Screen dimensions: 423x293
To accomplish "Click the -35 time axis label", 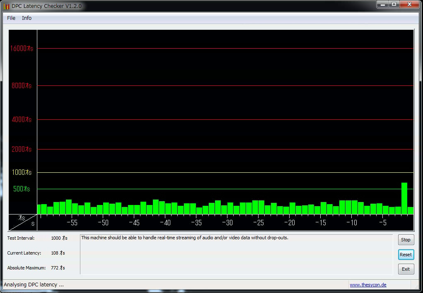I will point(196,223).
